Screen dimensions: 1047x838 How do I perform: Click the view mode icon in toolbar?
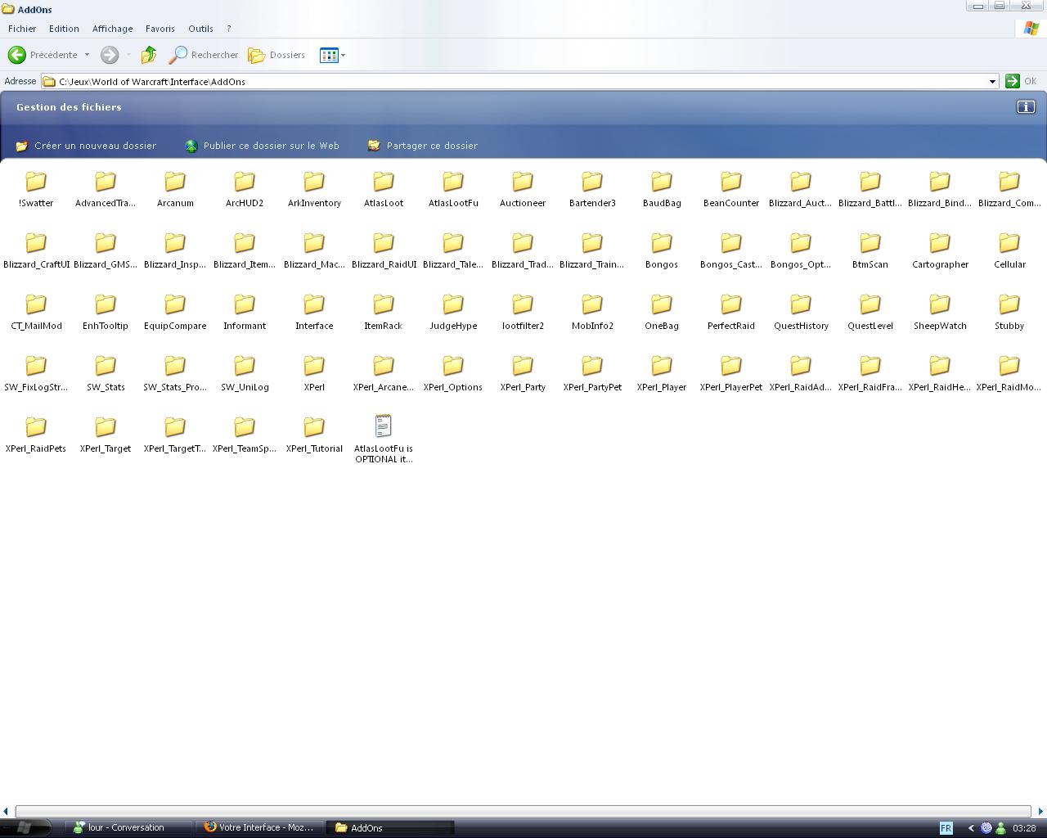(329, 55)
